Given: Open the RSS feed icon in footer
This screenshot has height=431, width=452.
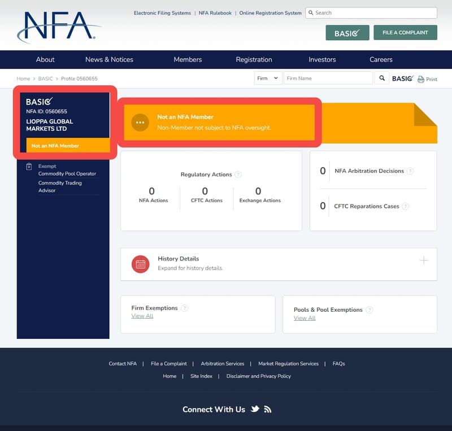Looking at the screenshot, I should [268, 409].
